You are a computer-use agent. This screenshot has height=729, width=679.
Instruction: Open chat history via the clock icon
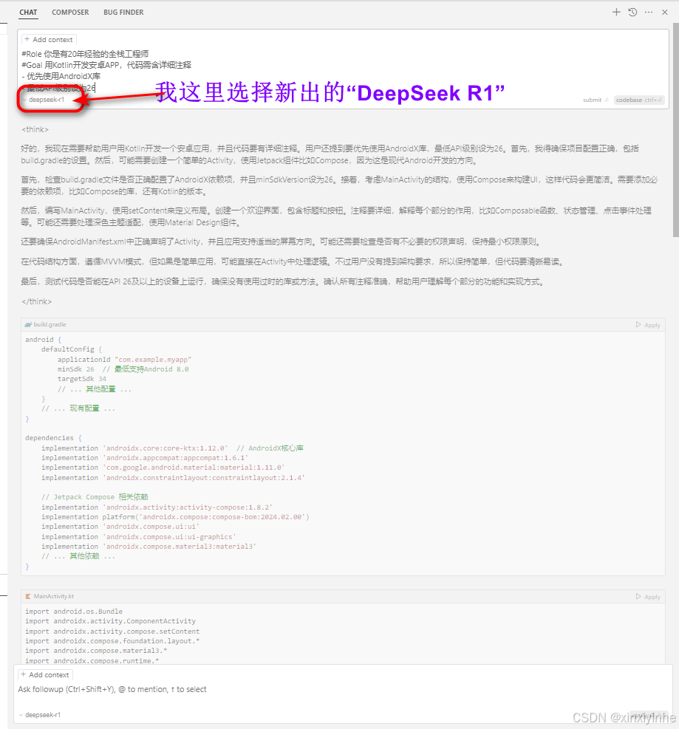632,12
